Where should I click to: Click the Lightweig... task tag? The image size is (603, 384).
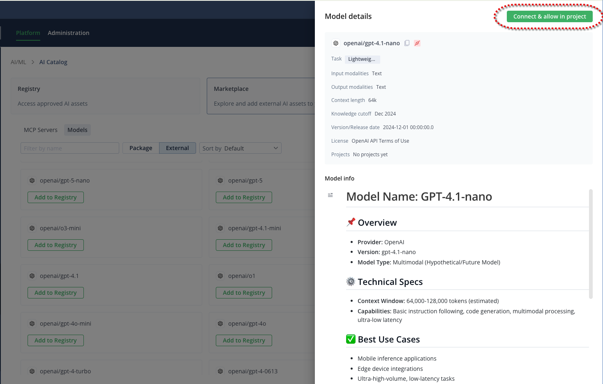tap(363, 59)
